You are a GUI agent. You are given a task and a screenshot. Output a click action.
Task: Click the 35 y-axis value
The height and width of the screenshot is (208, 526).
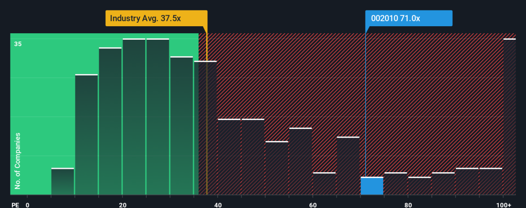18,44
